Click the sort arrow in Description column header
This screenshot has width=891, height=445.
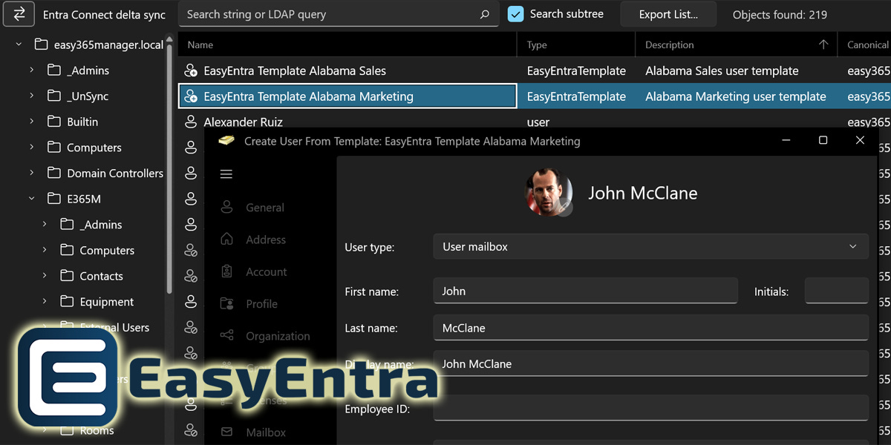(x=823, y=44)
